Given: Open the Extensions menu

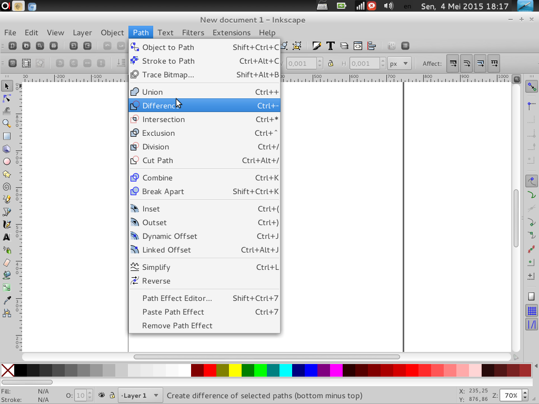Looking at the screenshot, I should click(x=231, y=33).
